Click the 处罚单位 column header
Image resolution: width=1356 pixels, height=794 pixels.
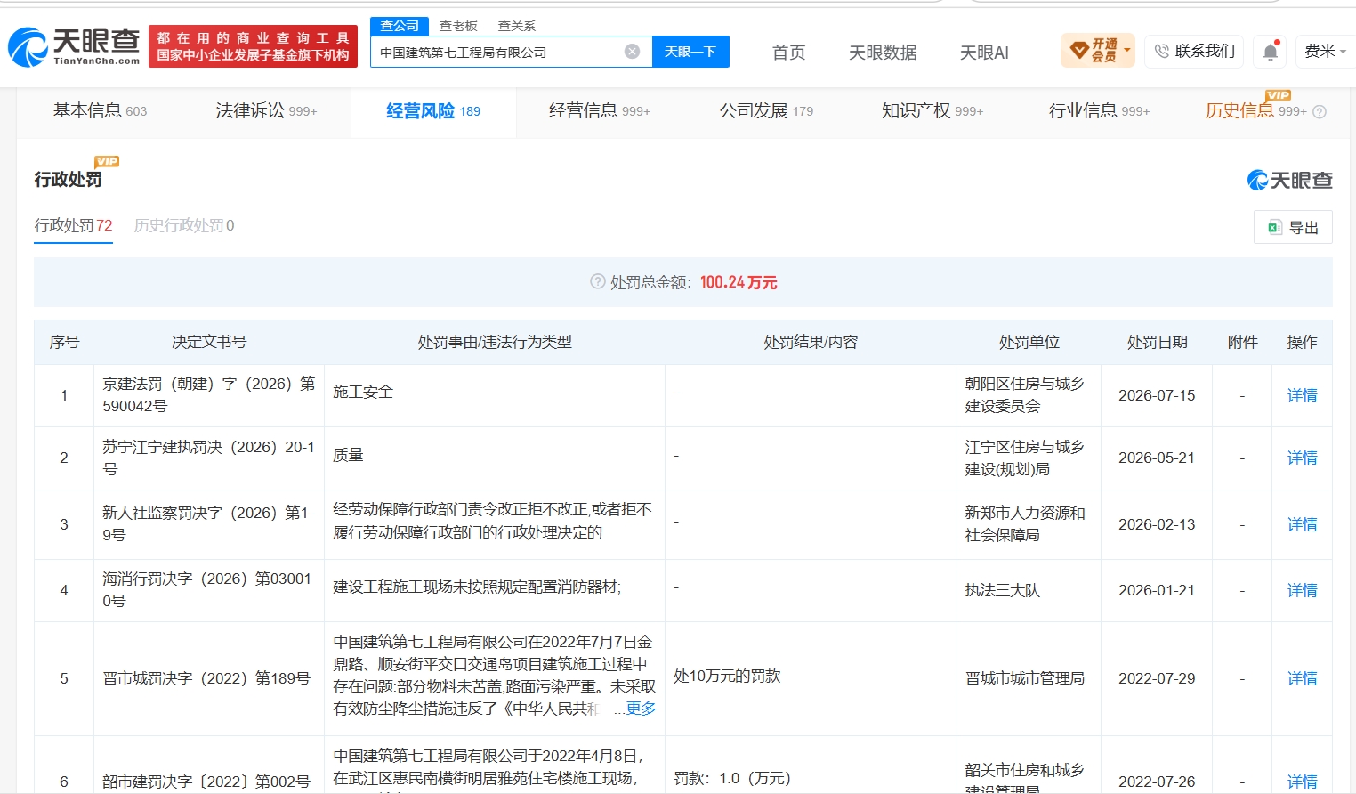[x=1029, y=342]
